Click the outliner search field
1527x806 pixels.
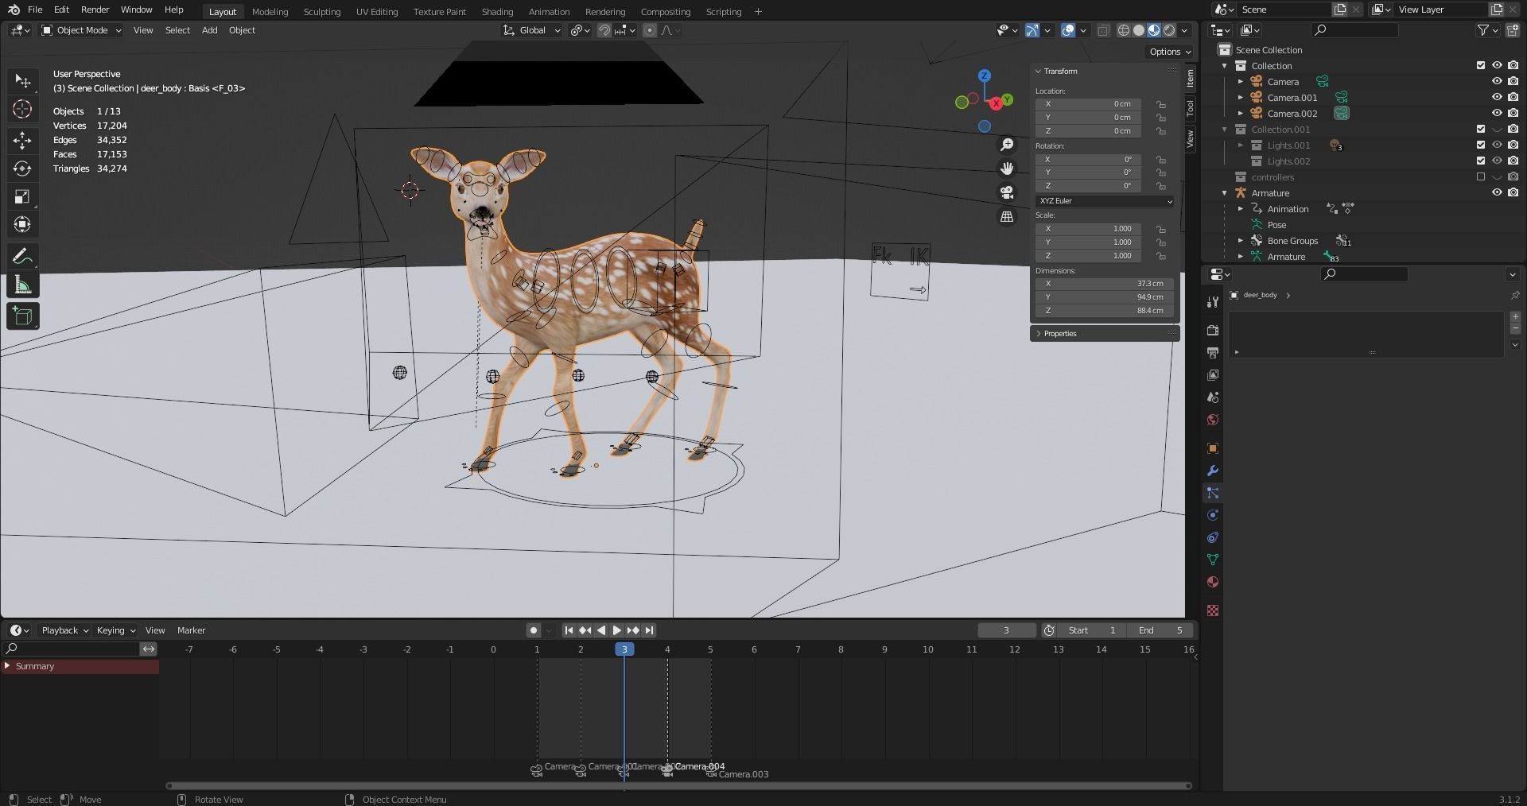tap(1354, 30)
